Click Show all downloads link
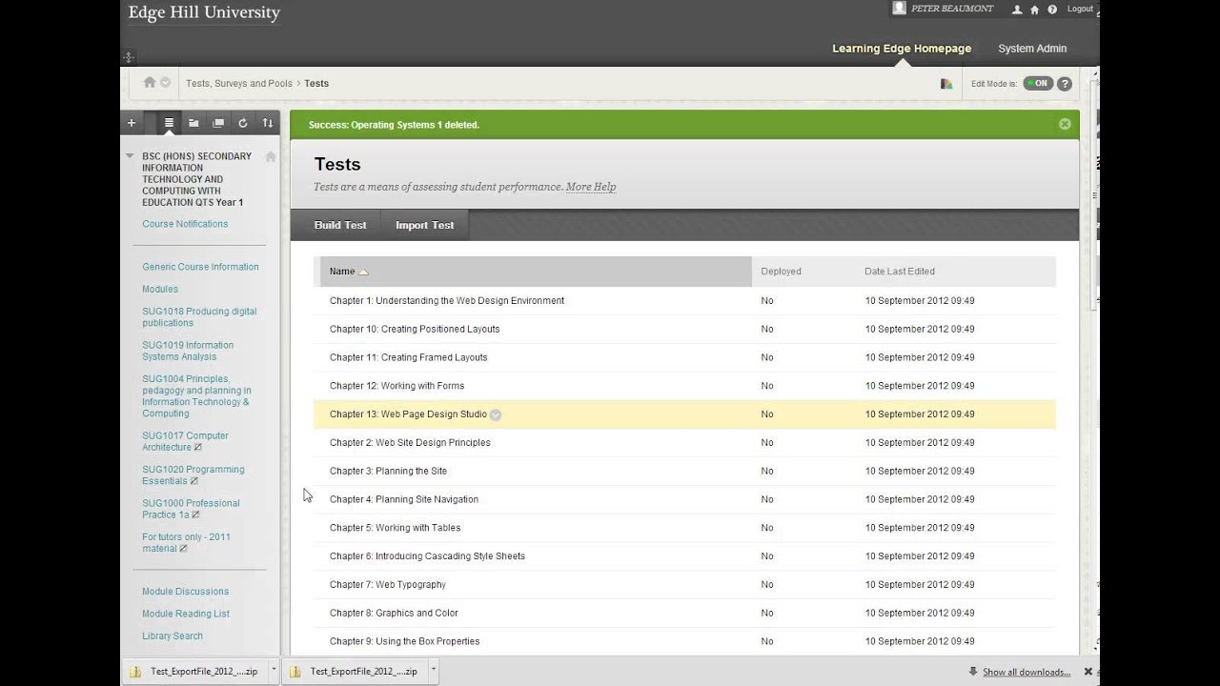Screen dimensions: 1220x686 1026,672
